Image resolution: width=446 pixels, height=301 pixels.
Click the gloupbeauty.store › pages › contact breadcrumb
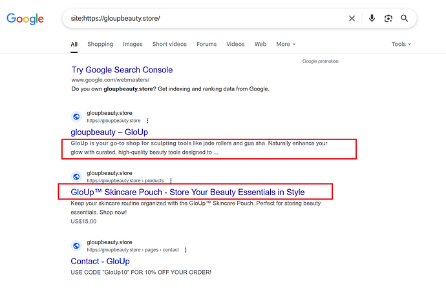pyautogui.click(x=133, y=250)
